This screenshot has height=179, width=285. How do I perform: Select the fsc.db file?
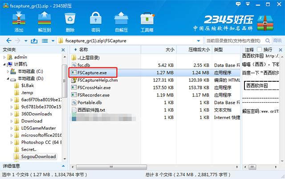point(84,65)
